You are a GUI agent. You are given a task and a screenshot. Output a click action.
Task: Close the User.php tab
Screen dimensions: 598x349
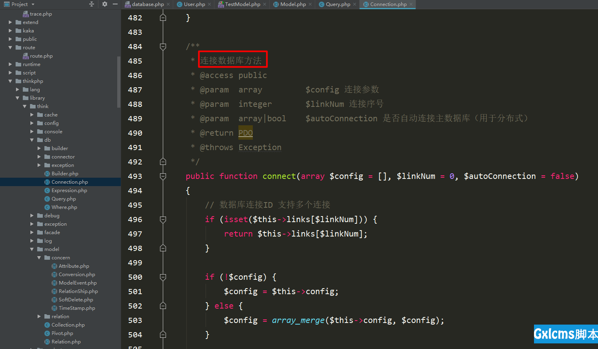pos(209,4)
